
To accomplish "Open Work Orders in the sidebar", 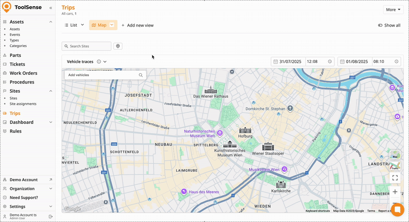I will pos(24,73).
